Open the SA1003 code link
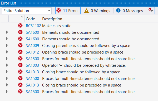The height and width of the screenshot is (101, 158). 32,65
